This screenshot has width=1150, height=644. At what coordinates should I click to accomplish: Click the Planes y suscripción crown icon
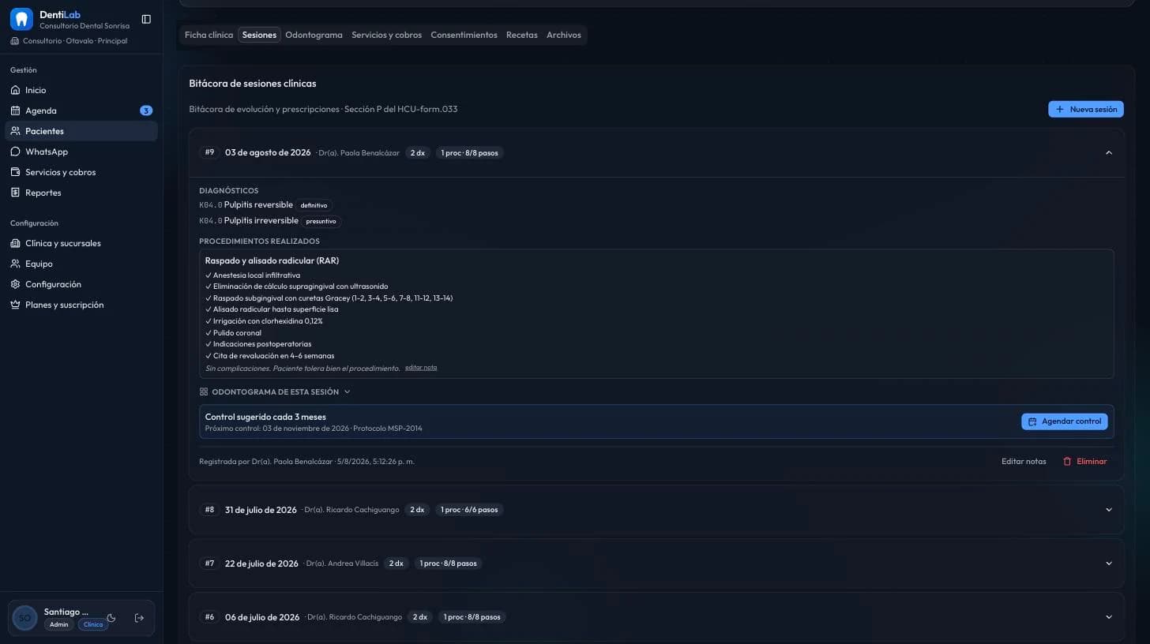click(15, 305)
